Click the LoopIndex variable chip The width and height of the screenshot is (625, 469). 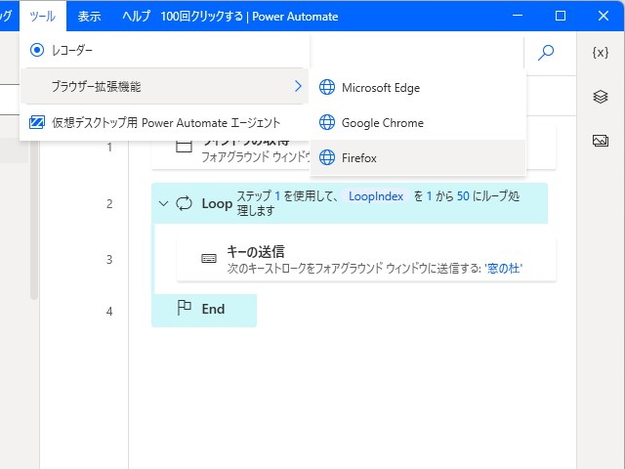[376, 196]
